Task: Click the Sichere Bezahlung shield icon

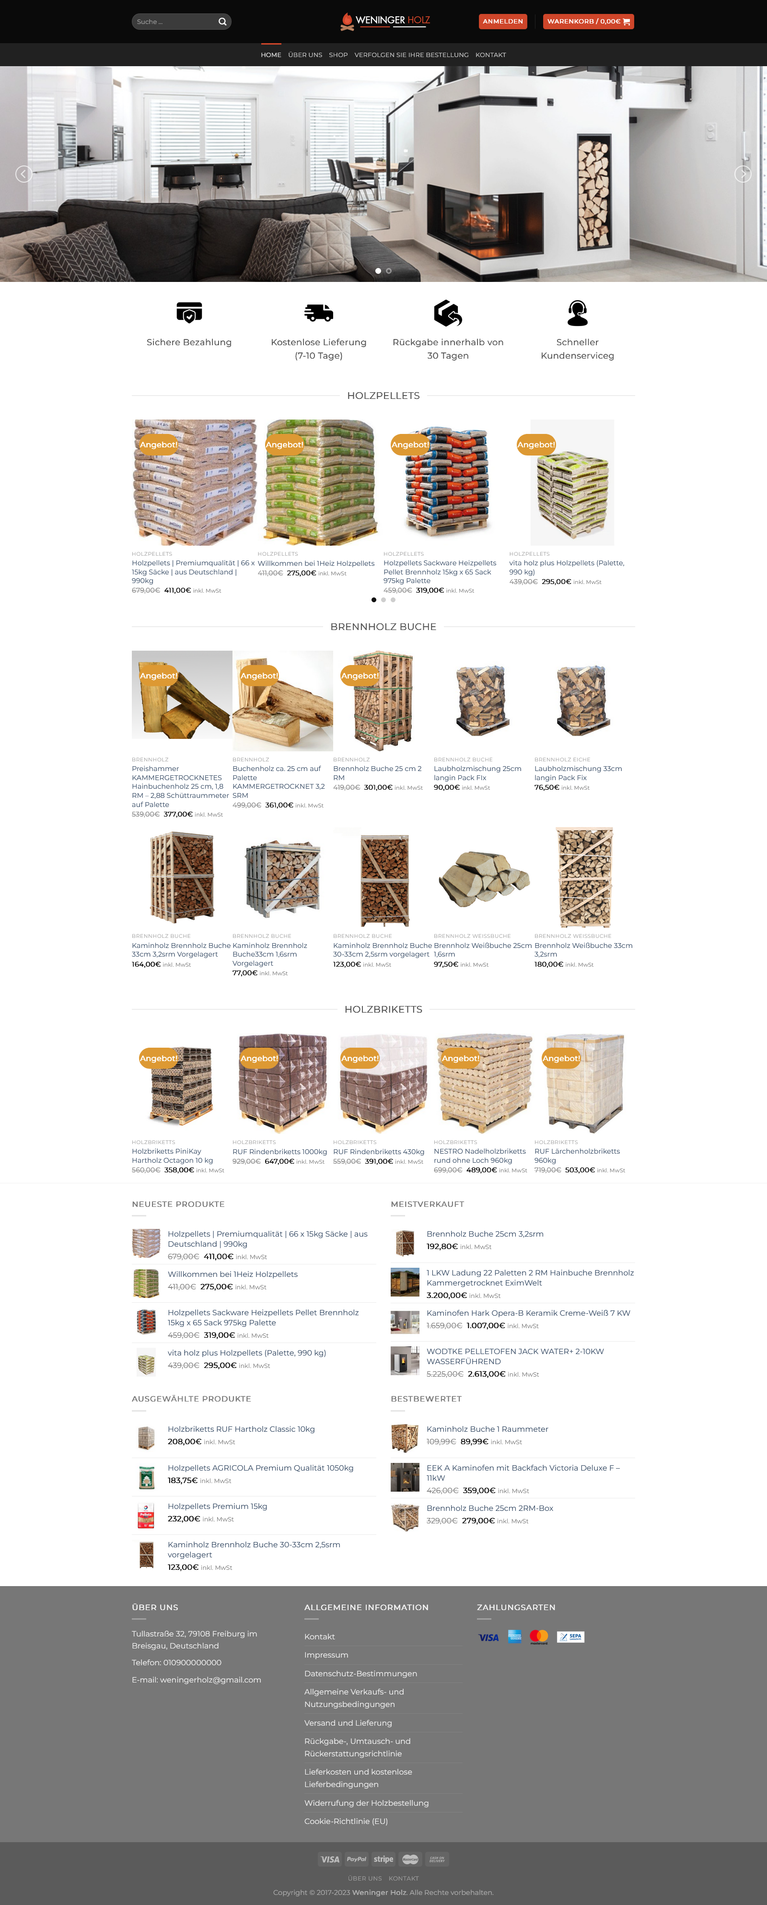Action: tap(189, 313)
